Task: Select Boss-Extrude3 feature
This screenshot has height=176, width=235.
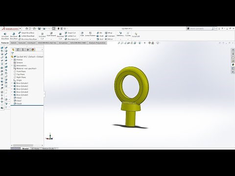Action: [x=21, y=89]
